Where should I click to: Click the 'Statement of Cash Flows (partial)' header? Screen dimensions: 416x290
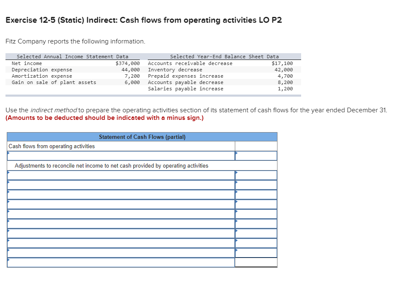pyautogui.click(x=142, y=136)
